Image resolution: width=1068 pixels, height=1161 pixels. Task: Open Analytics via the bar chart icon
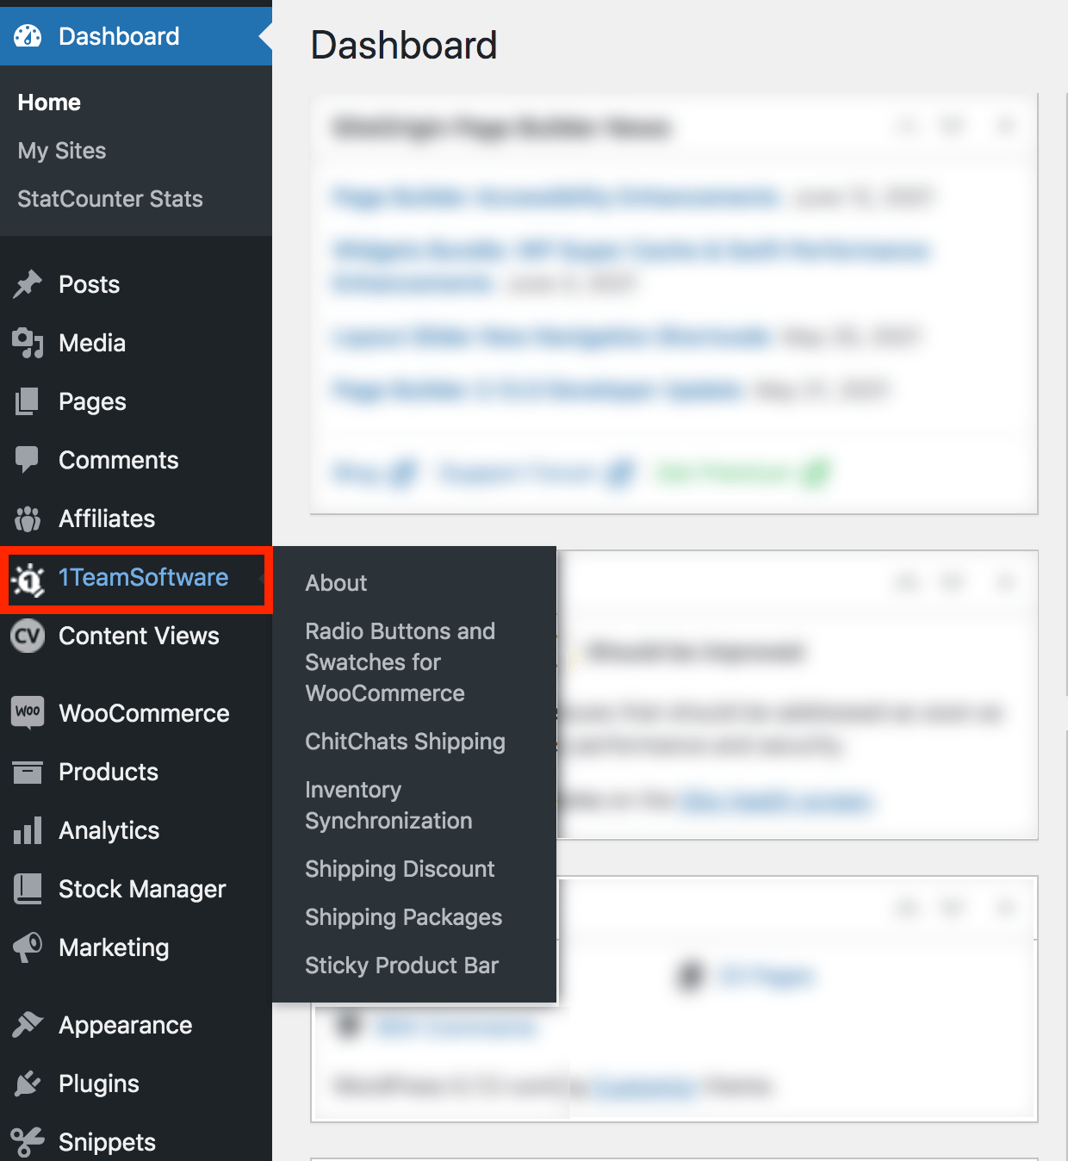click(x=27, y=830)
